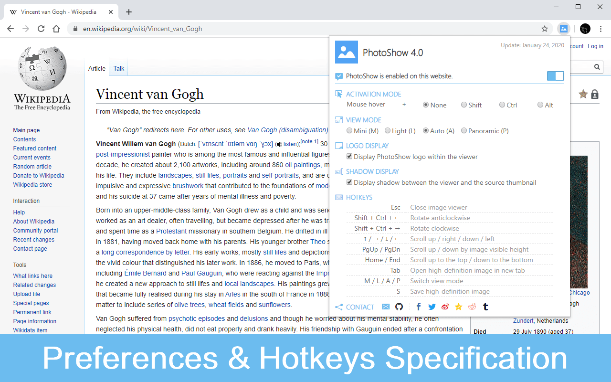Open the GitHub icon in the contact row

pyautogui.click(x=399, y=307)
